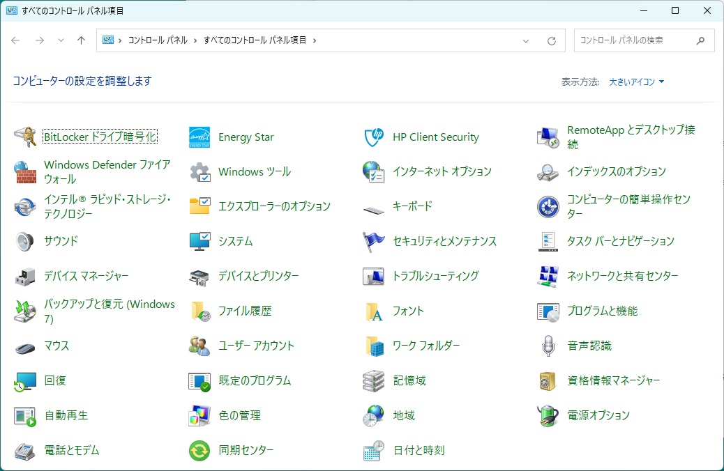This screenshot has width=724, height=471.
Task: Open the window system menu icon in title bar
Action: [12, 10]
